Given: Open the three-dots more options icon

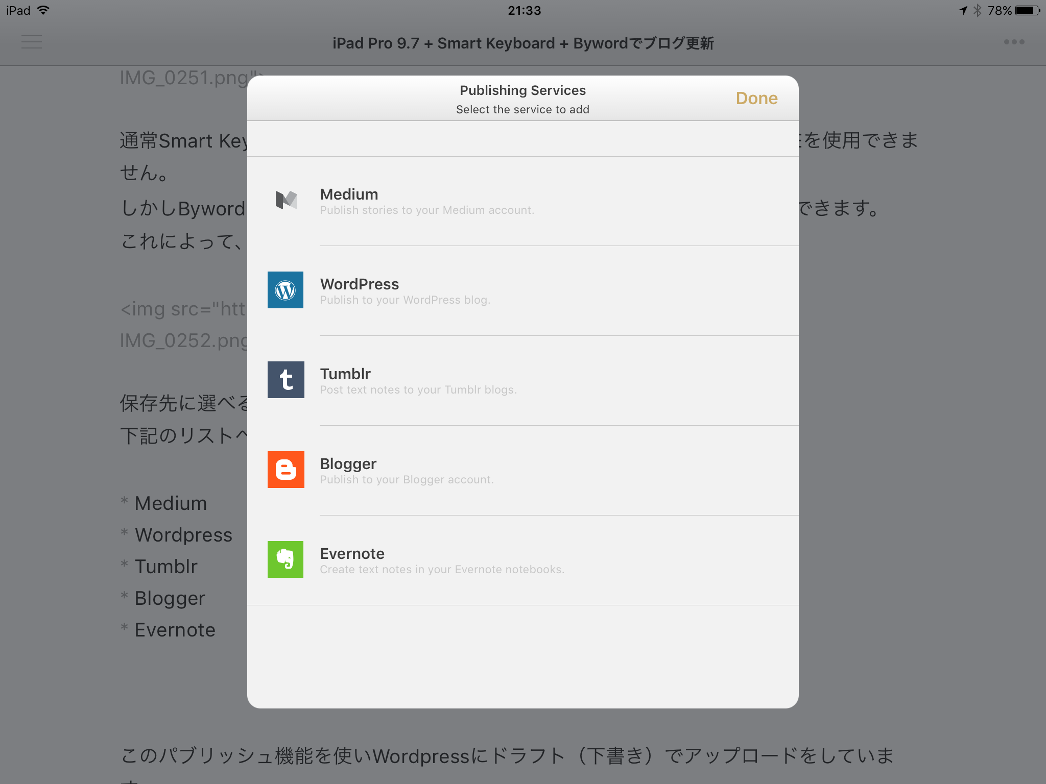Looking at the screenshot, I should click(x=1014, y=42).
